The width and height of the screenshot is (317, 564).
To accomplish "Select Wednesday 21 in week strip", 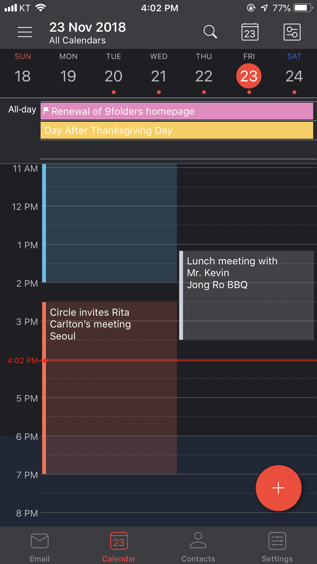I will click(x=159, y=73).
